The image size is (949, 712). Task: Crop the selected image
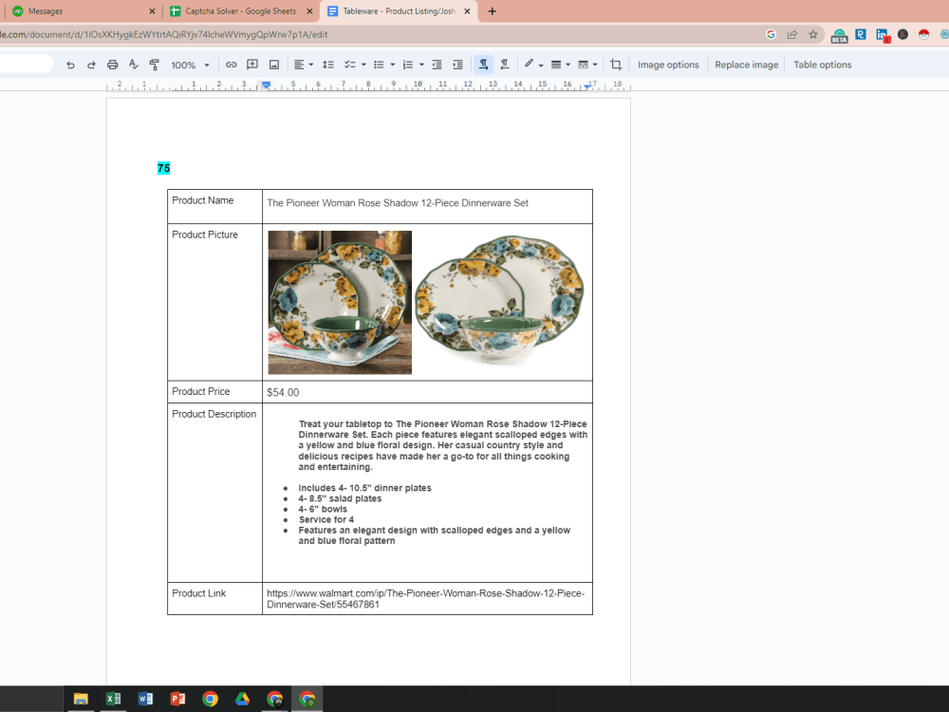click(616, 65)
